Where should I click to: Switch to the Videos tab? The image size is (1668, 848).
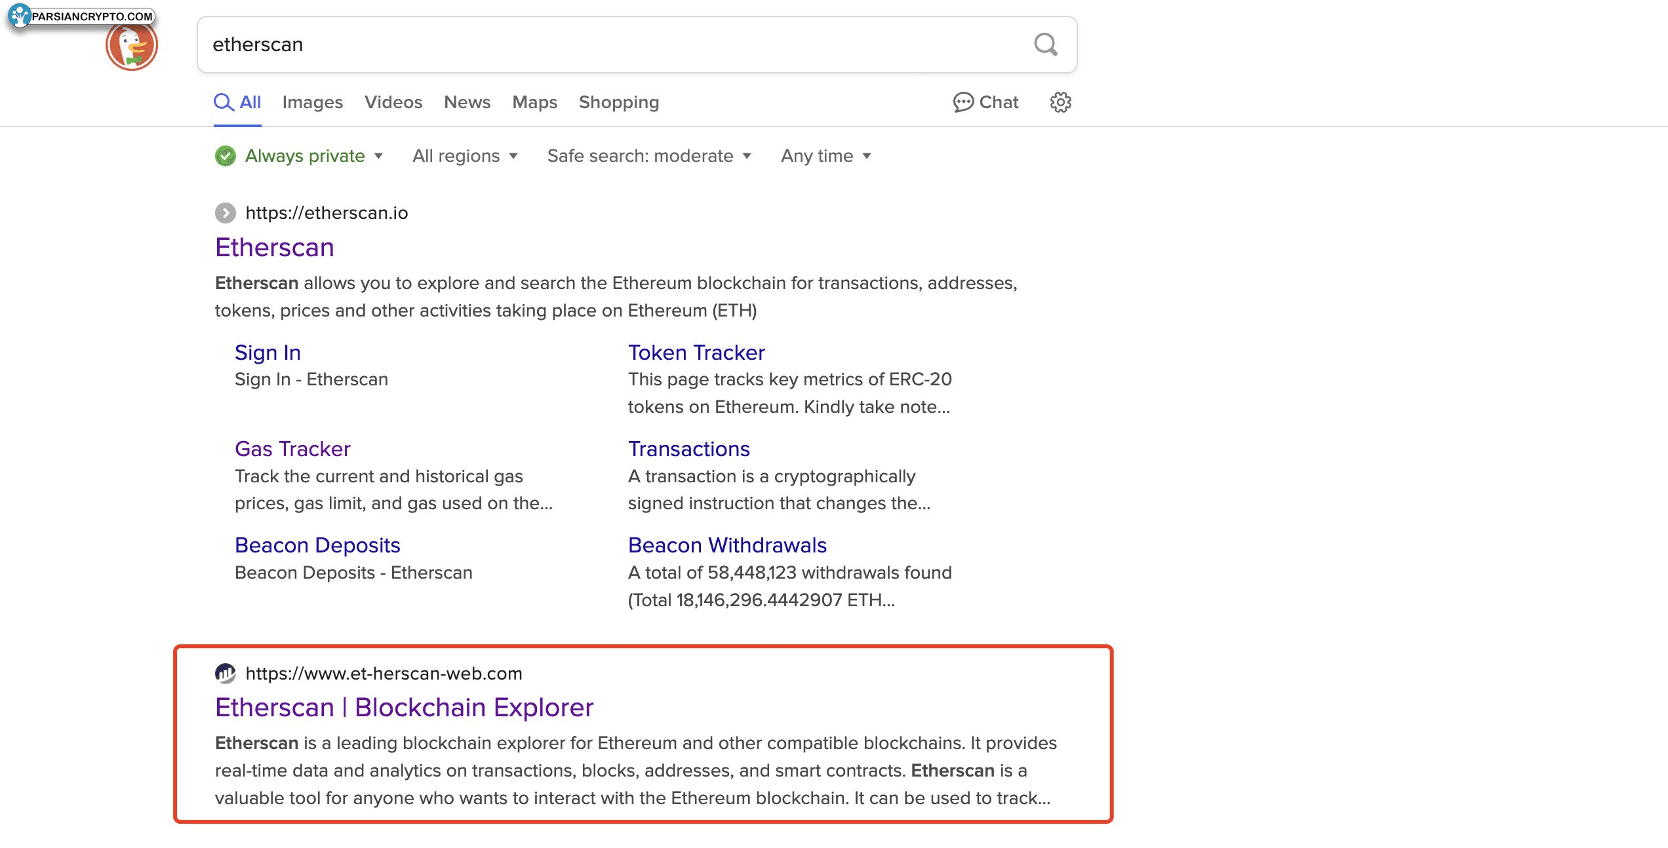point(393,102)
